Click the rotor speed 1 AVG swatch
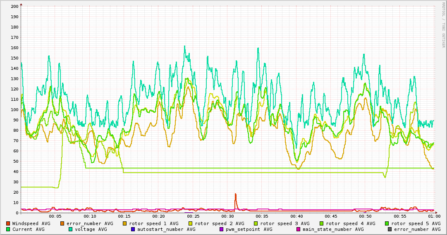 pyautogui.click(x=124, y=223)
